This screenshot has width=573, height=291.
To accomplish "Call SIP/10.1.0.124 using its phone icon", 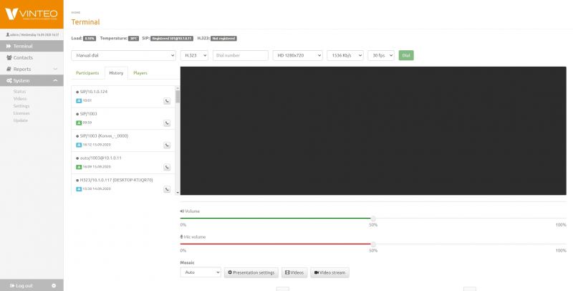I will pos(167,101).
